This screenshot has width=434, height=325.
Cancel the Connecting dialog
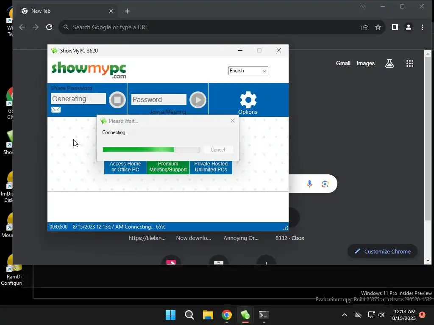pyautogui.click(x=218, y=149)
